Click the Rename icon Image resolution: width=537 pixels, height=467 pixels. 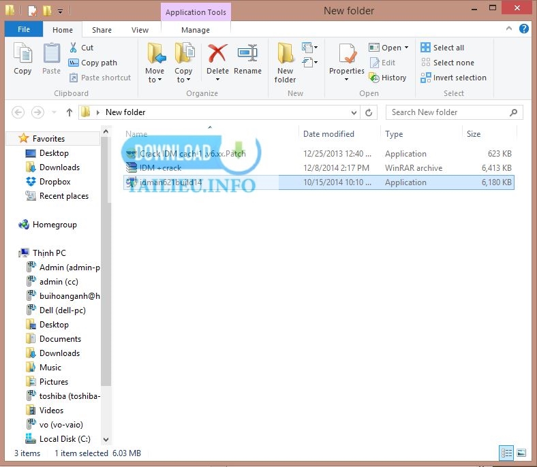tap(247, 52)
